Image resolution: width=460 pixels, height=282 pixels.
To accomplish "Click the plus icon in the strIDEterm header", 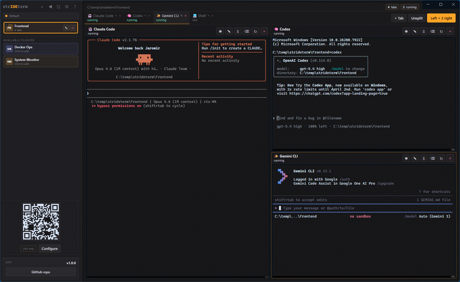I will tap(42, 7).
